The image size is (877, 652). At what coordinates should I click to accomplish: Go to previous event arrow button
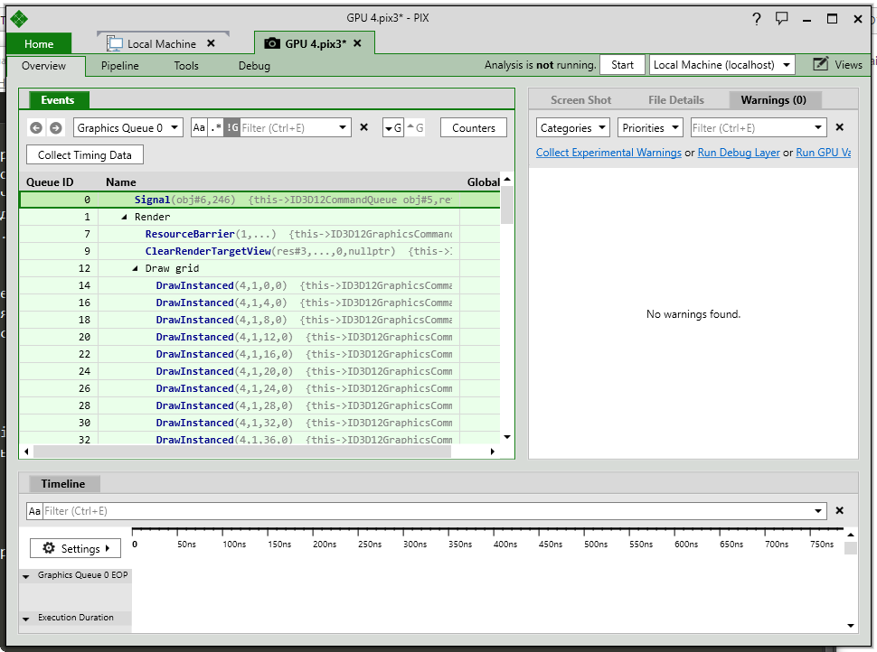[x=36, y=128]
